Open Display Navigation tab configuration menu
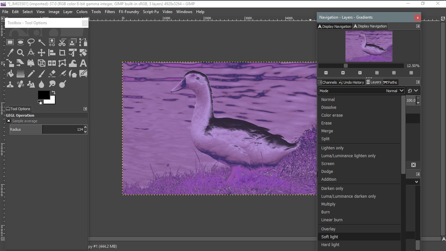This screenshot has width=446, height=251. pyautogui.click(x=418, y=26)
